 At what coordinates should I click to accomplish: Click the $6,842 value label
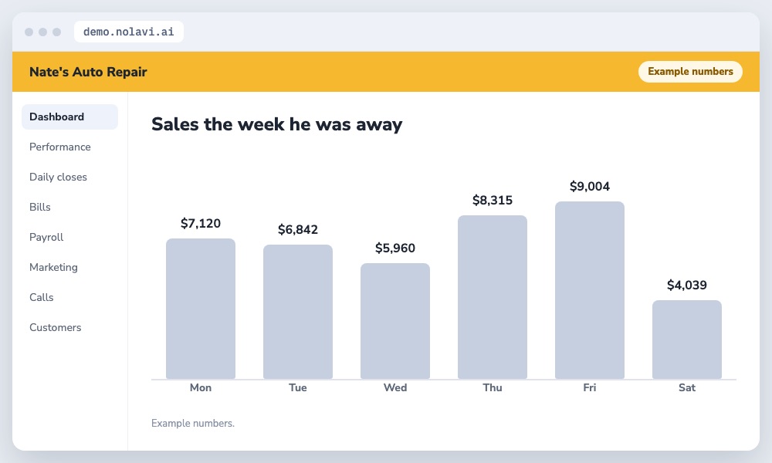(298, 229)
